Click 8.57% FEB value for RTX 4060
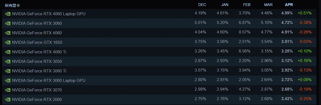Viewport: 321px width, 105px height. coord(245,32)
